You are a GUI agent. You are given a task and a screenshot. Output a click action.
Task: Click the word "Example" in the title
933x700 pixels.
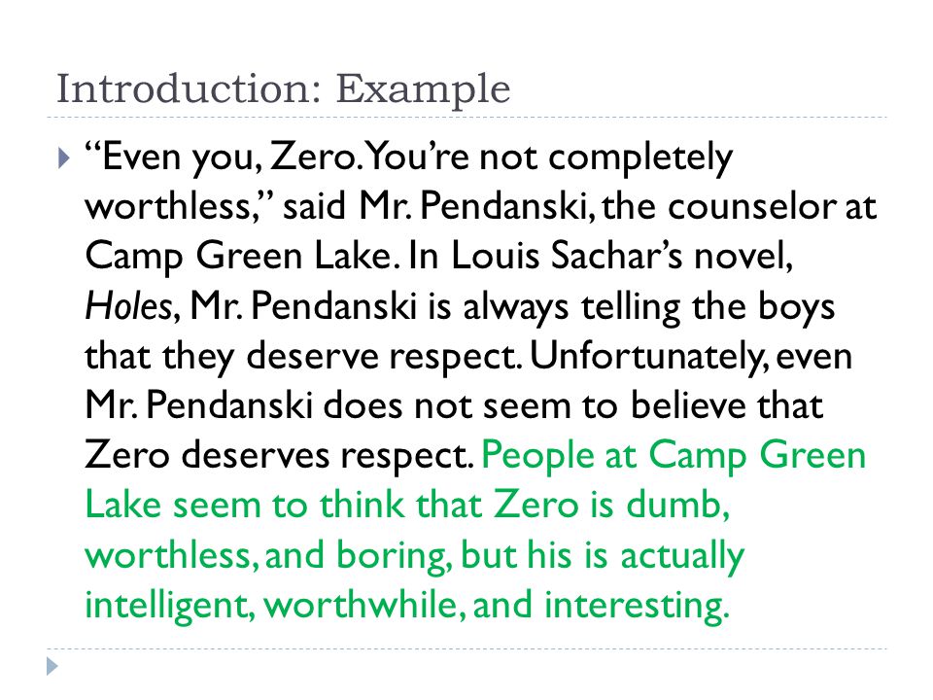tap(423, 90)
